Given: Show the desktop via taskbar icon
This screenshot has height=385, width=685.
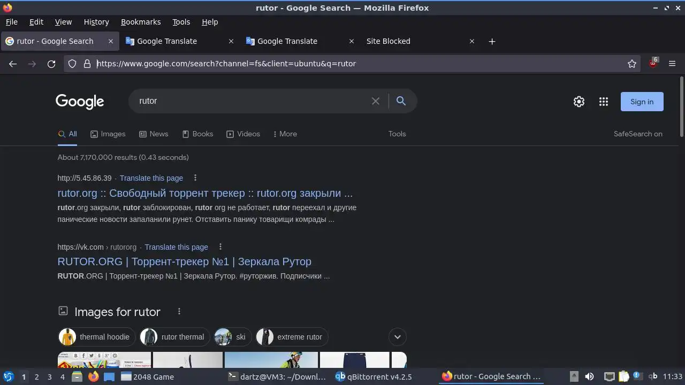Looking at the screenshot, I should [x=109, y=377].
